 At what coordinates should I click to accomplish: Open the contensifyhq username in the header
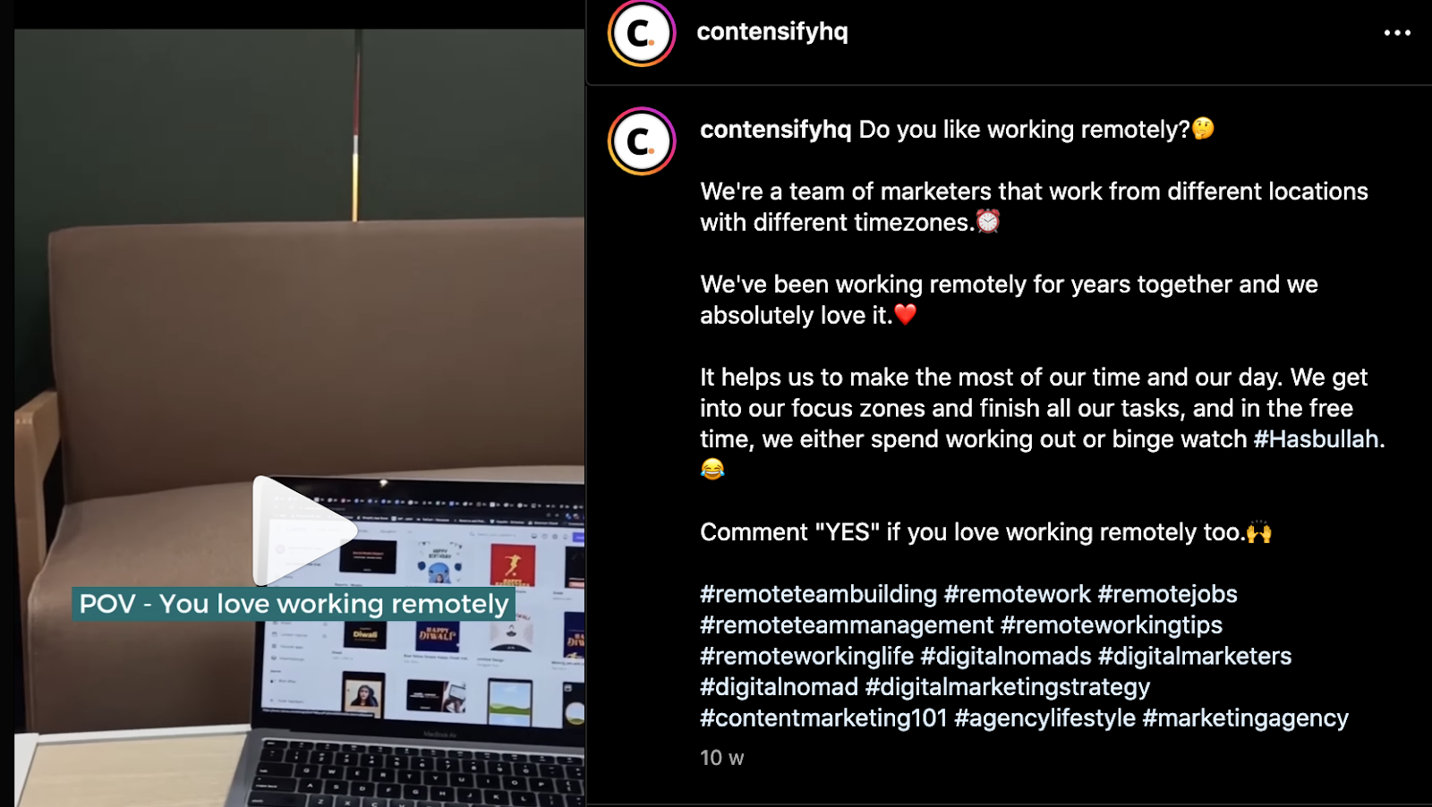[x=772, y=31]
